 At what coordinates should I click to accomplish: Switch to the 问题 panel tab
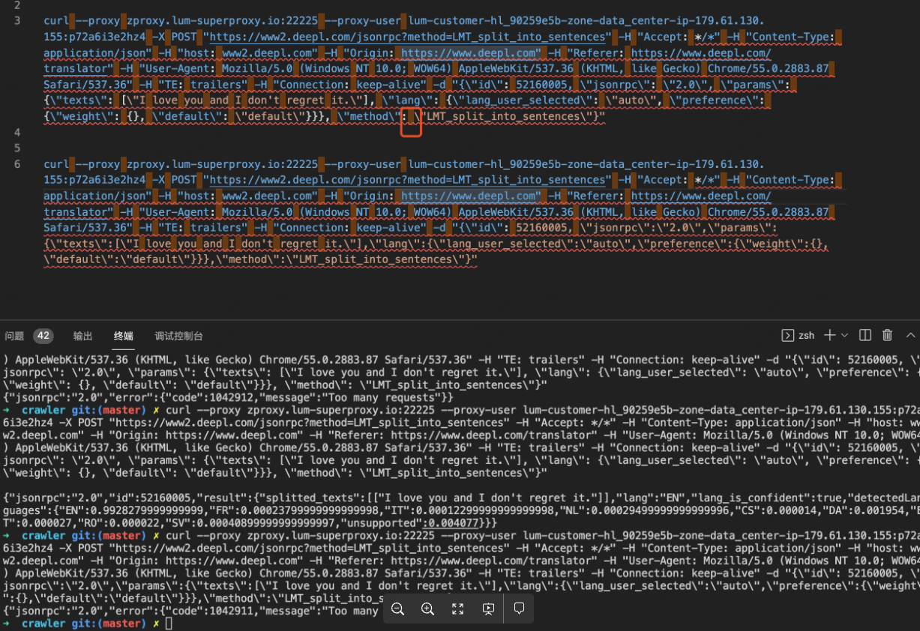(x=14, y=336)
